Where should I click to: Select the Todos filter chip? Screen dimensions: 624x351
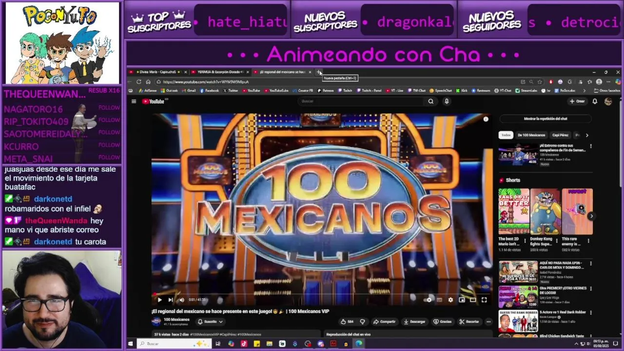(x=506, y=135)
